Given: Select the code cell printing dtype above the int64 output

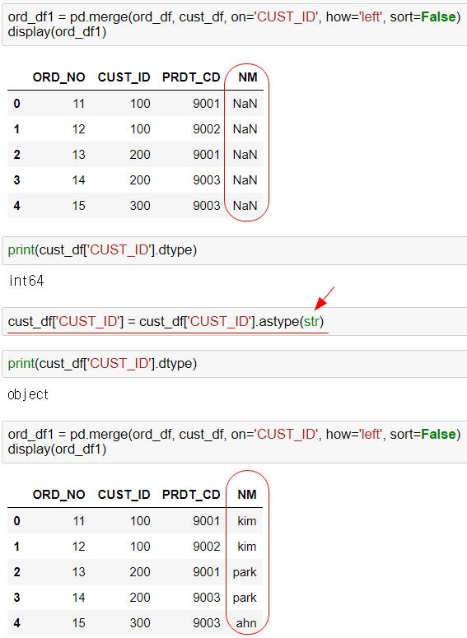Looking at the screenshot, I should tap(235, 250).
